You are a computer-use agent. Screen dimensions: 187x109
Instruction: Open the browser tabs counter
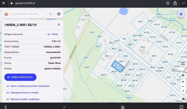point(181,107)
